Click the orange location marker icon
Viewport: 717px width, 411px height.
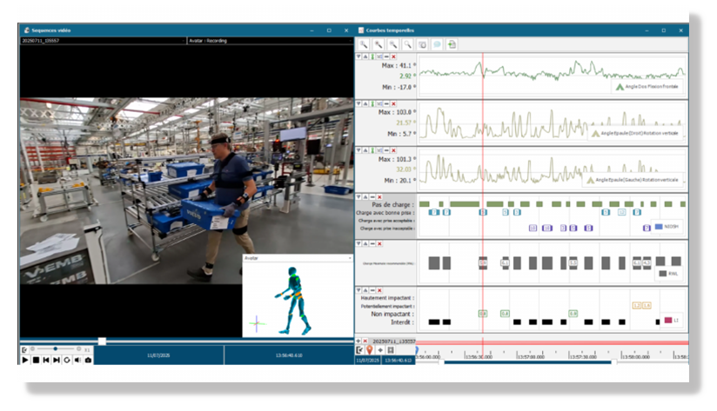click(x=370, y=349)
